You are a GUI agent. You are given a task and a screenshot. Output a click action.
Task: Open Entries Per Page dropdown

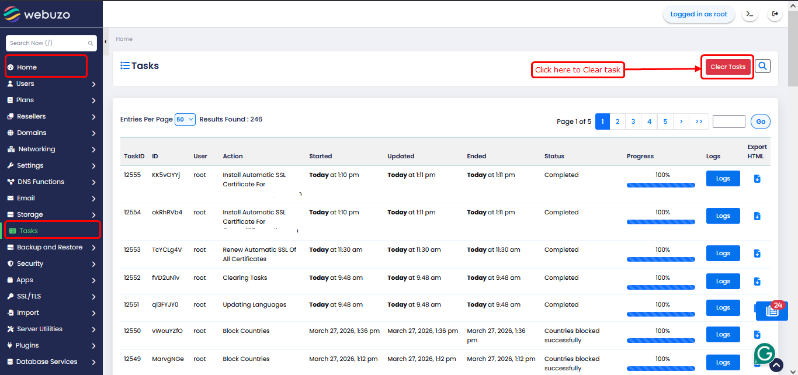185,119
